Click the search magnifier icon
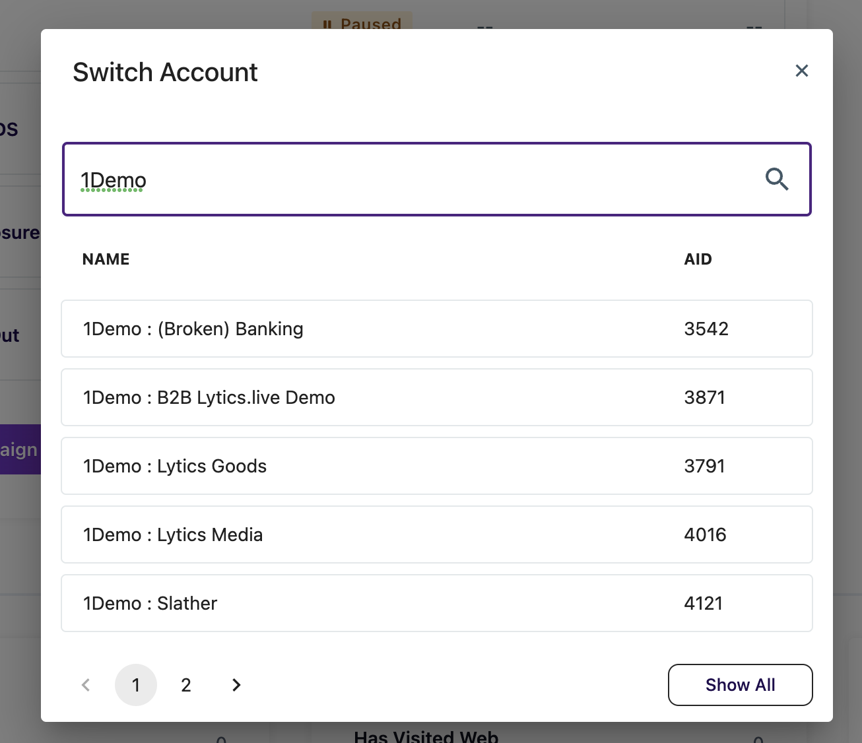 coord(777,179)
